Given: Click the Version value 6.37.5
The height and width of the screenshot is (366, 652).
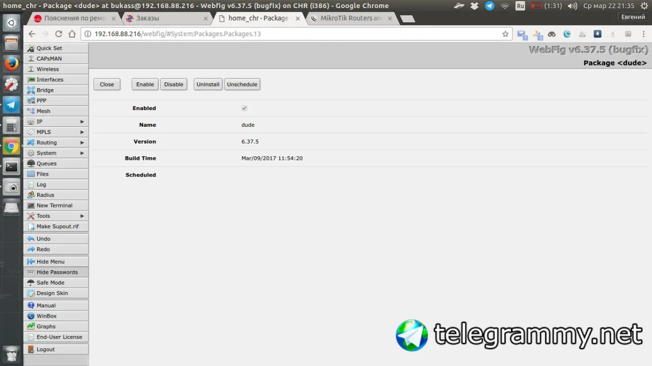Looking at the screenshot, I should (250, 142).
